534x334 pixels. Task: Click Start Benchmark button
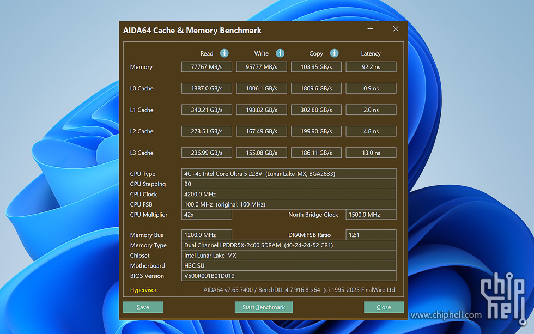(x=264, y=307)
